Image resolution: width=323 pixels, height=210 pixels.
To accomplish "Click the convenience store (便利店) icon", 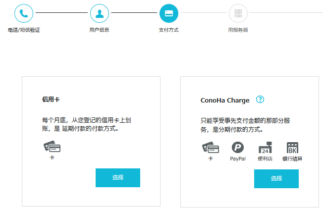I will 265,148.
